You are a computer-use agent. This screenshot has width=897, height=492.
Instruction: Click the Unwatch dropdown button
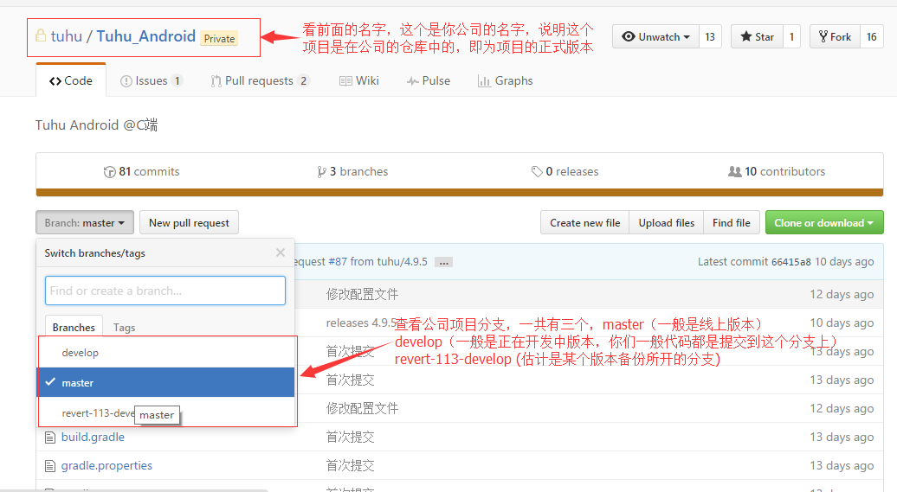(655, 36)
